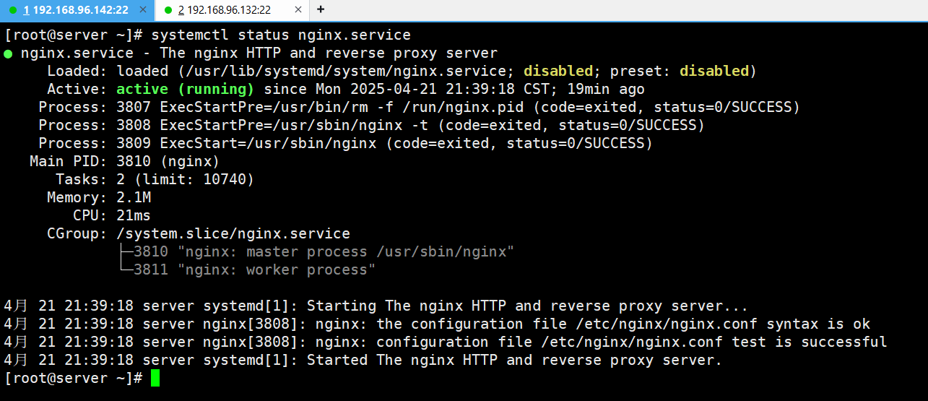Click the 3810 nginx master process entry
The width and height of the screenshot is (928, 401).
[x=324, y=251]
